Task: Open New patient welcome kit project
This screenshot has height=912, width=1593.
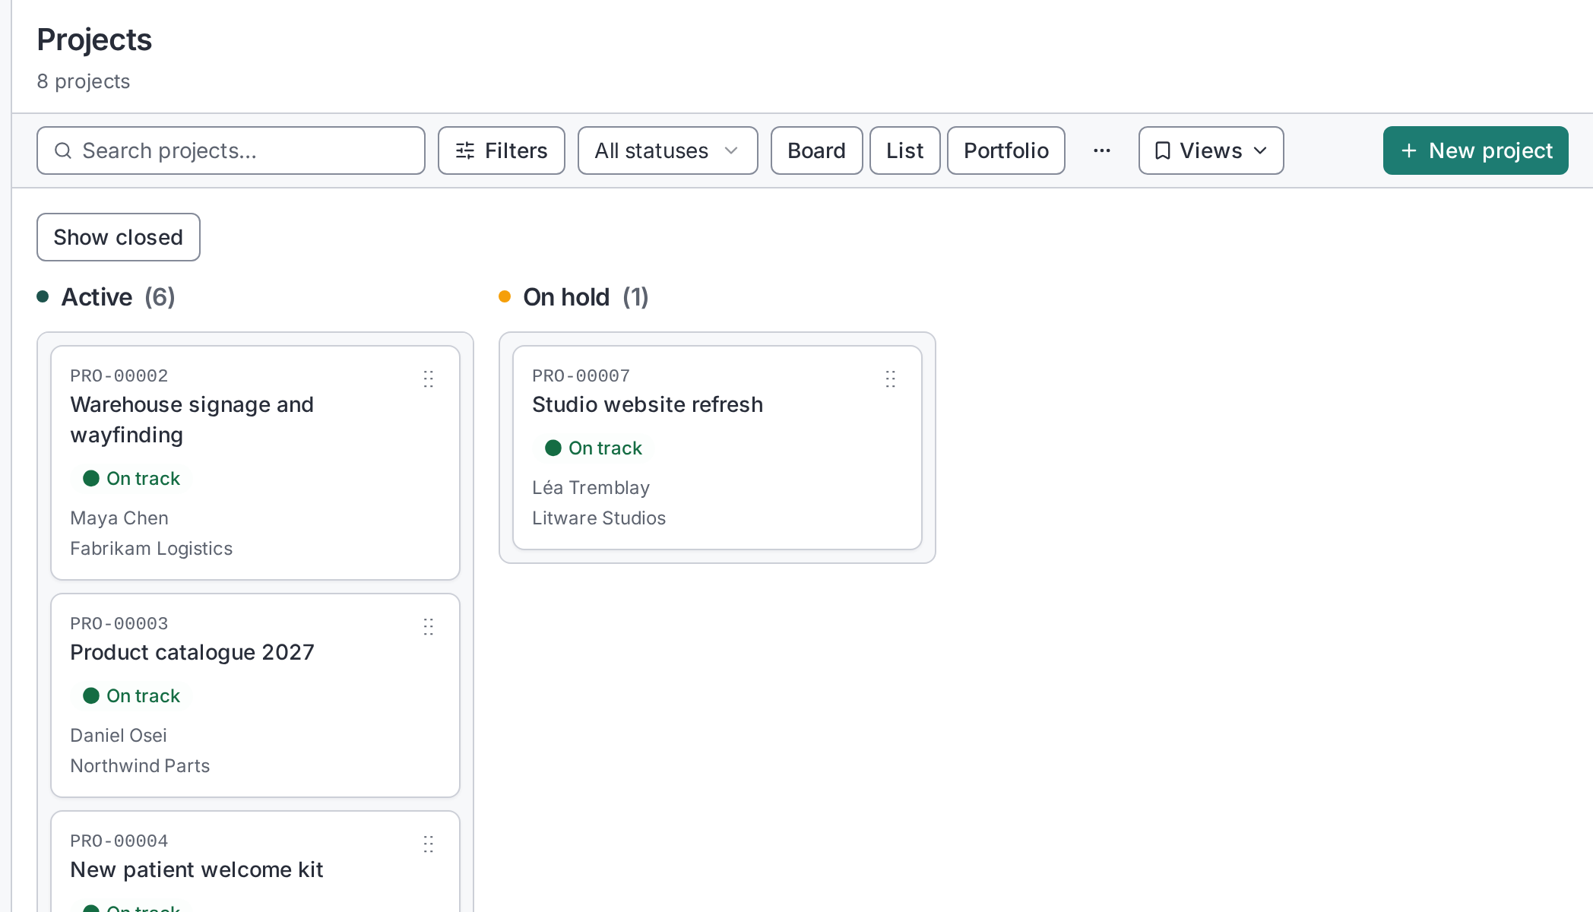Action: 197,869
